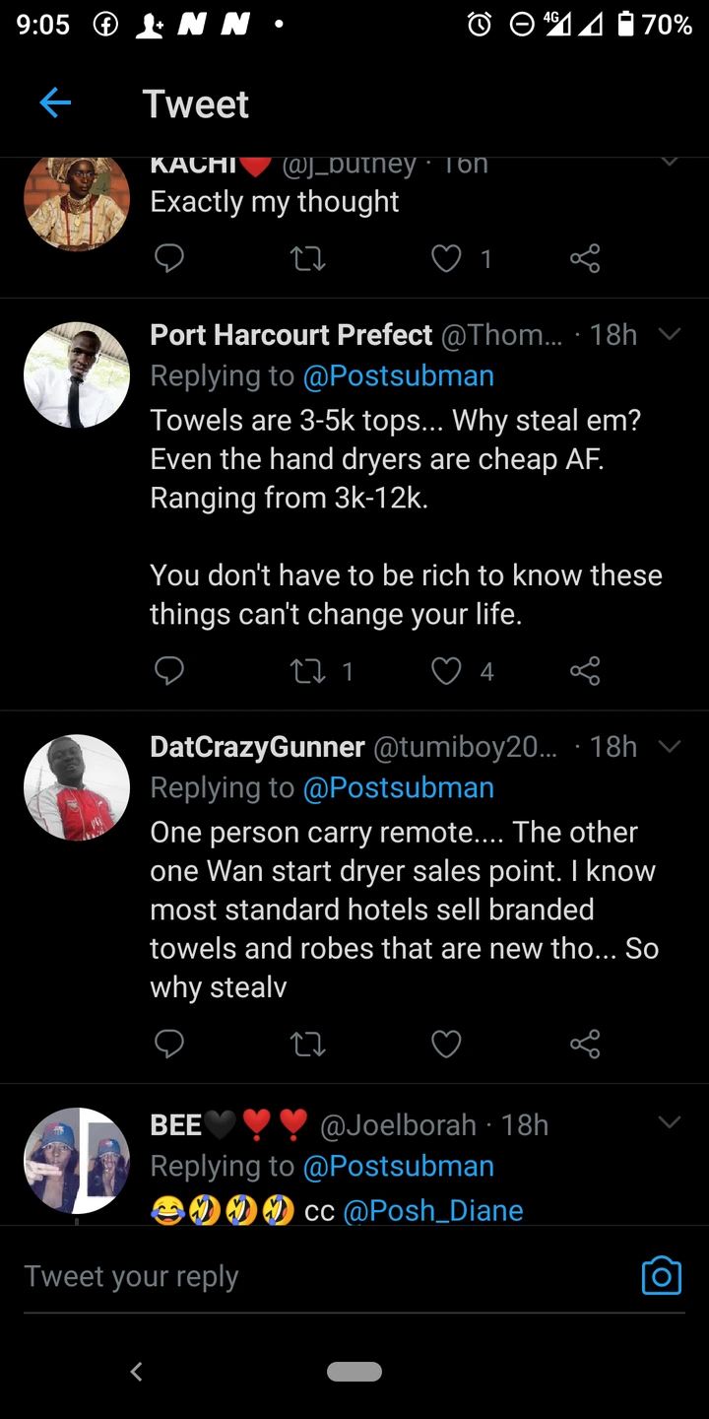Open dropdown chevron on DatCrazyGunner's tweet

pyautogui.click(x=670, y=747)
